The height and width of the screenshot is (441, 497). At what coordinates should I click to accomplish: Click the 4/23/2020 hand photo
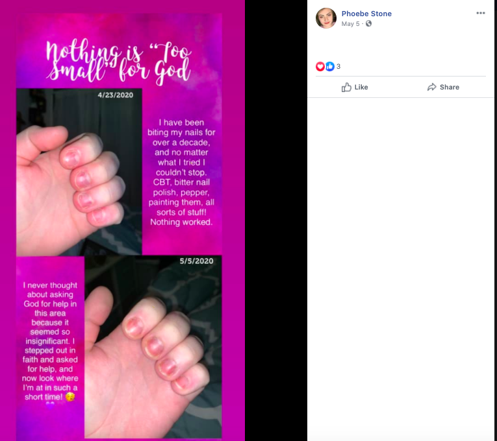point(79,172)
